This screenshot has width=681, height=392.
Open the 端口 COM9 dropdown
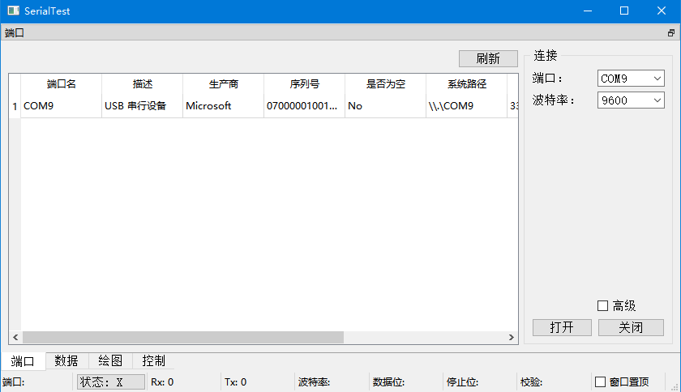[x=631, y=79]
